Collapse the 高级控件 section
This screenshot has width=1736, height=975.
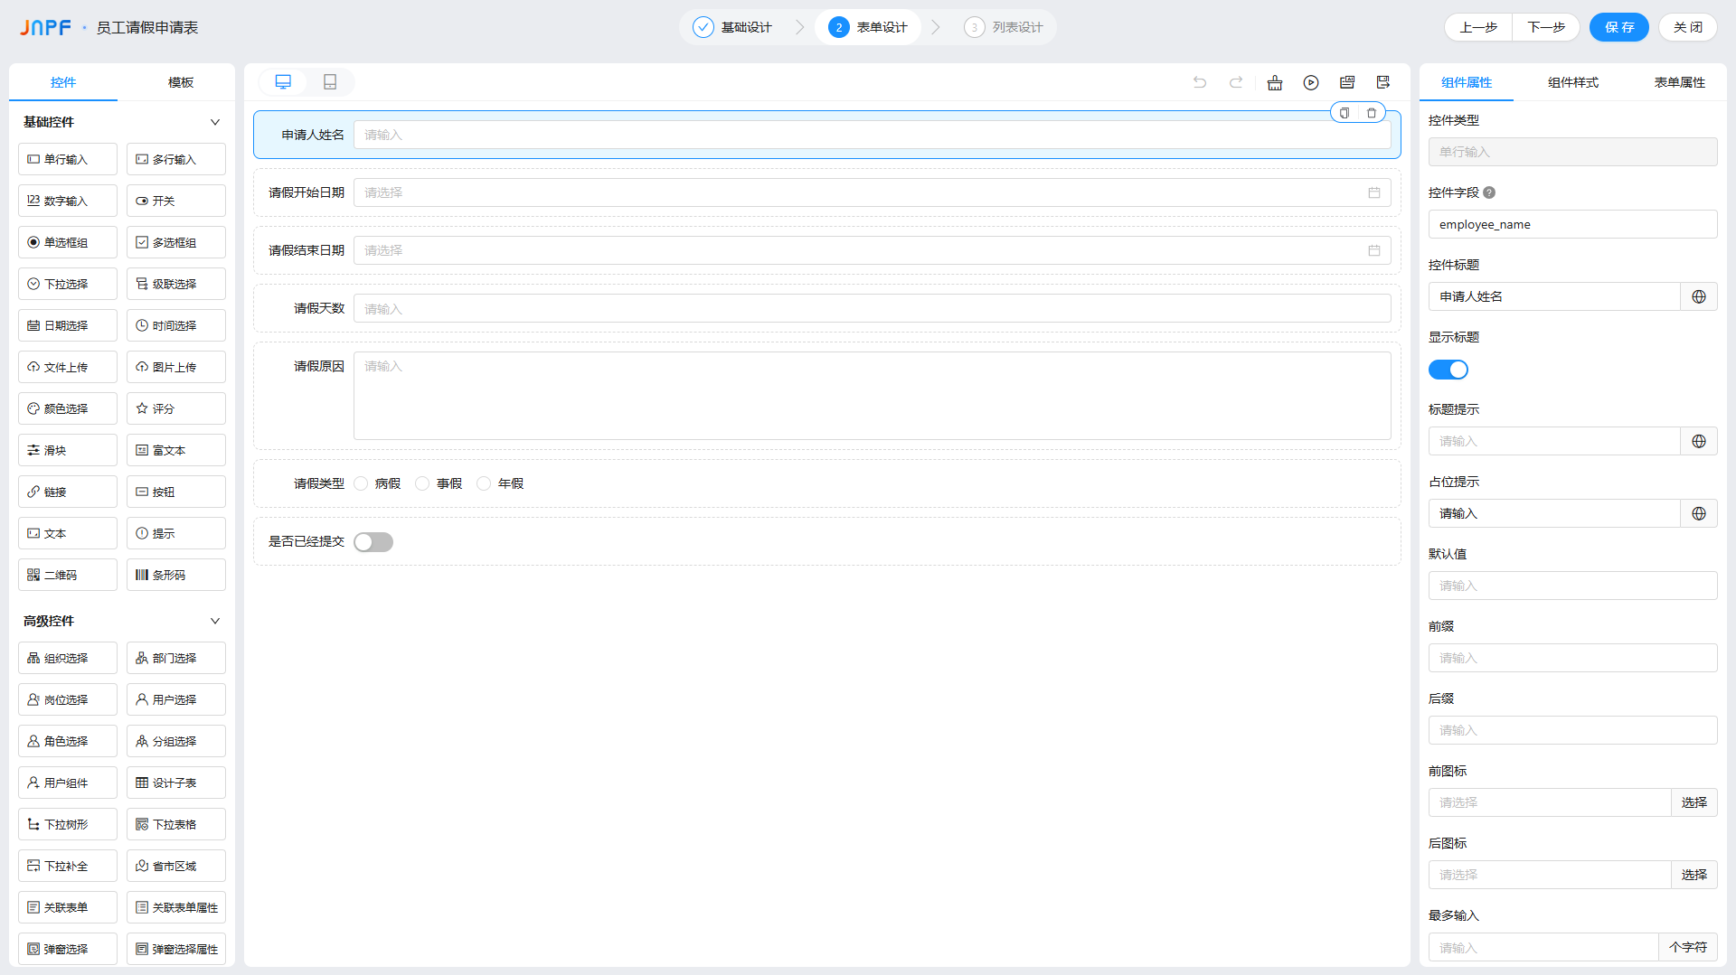pyautogui.click(x=215, y=621)
